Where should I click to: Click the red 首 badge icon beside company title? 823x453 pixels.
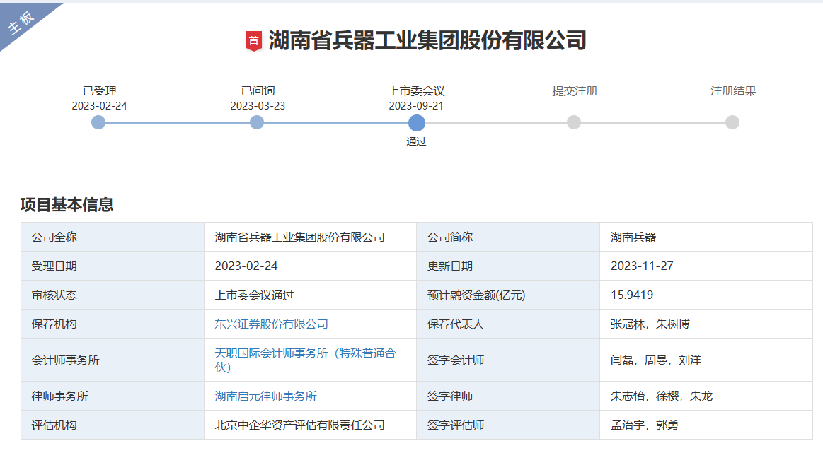253,41
